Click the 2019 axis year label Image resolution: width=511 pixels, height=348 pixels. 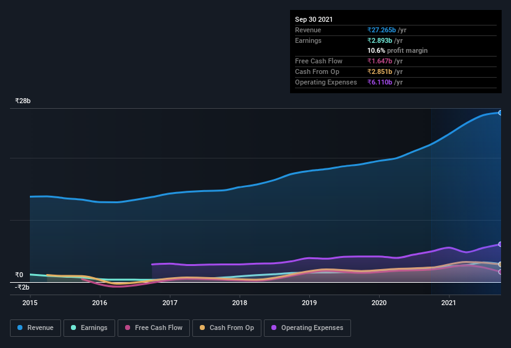point(309,303)
